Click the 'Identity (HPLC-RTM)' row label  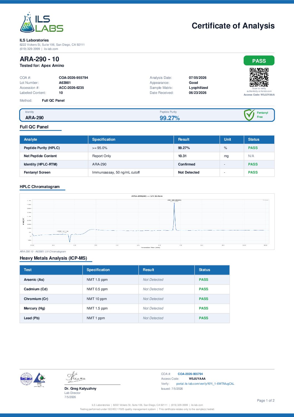pyautogui.click(x=41, y=164)
